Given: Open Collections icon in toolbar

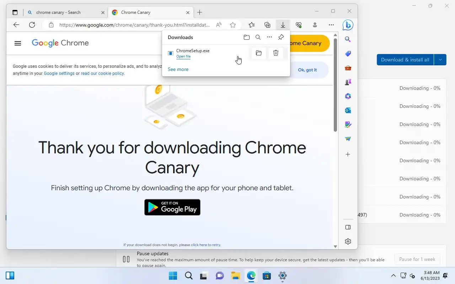Looking at the screenshot, I should pos(267,25).
